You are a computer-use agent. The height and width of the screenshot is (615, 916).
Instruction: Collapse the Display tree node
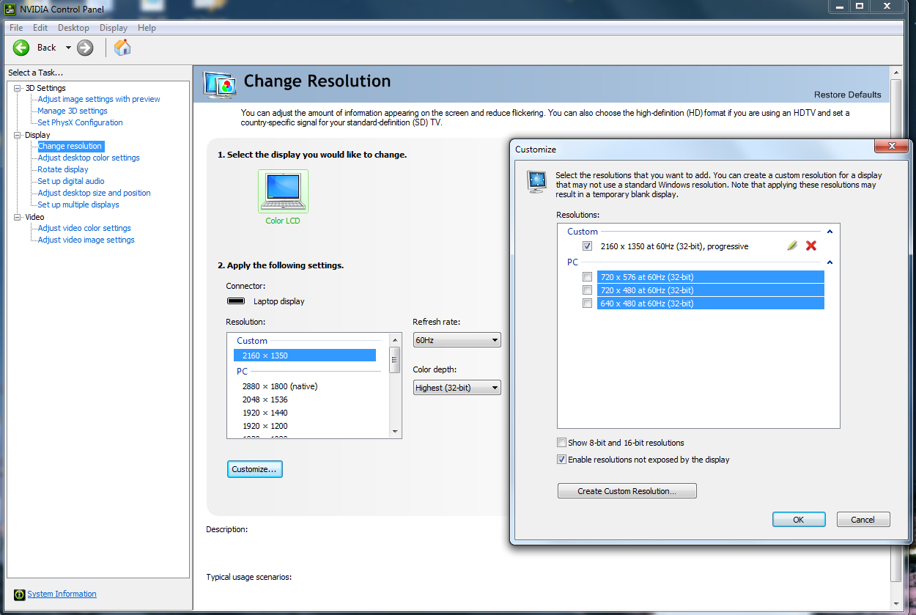[18, 135]
